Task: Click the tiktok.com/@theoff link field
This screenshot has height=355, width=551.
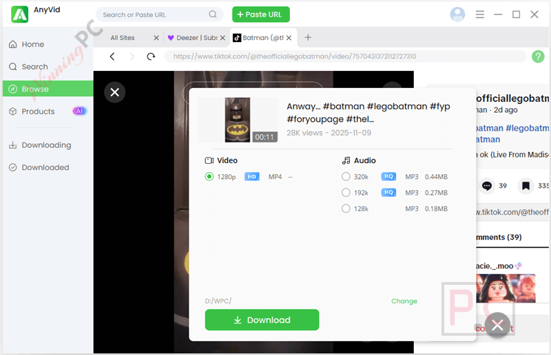Action: (x=512, y=212)
